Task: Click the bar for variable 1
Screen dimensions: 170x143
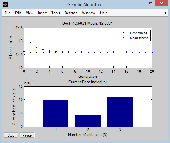Action: 56,113
